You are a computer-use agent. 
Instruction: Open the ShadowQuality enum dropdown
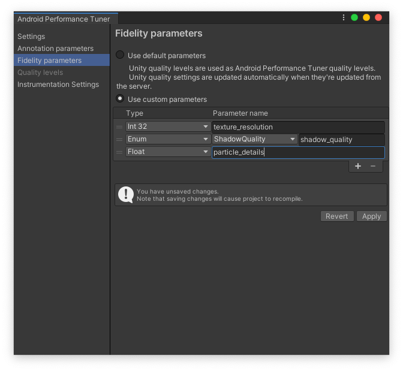coord(255,140)
